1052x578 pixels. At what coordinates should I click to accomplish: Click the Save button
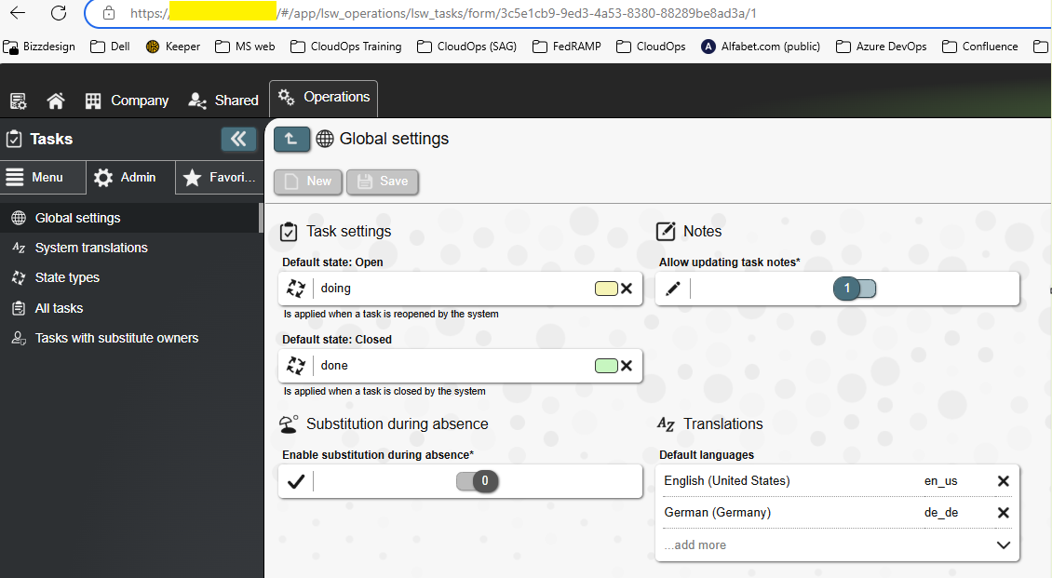coord(383,181)
